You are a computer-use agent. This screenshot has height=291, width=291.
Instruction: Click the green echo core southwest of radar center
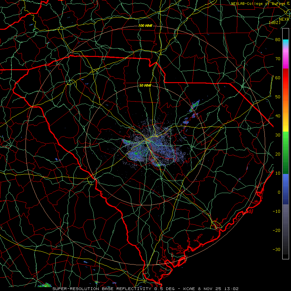coord(136,154)
